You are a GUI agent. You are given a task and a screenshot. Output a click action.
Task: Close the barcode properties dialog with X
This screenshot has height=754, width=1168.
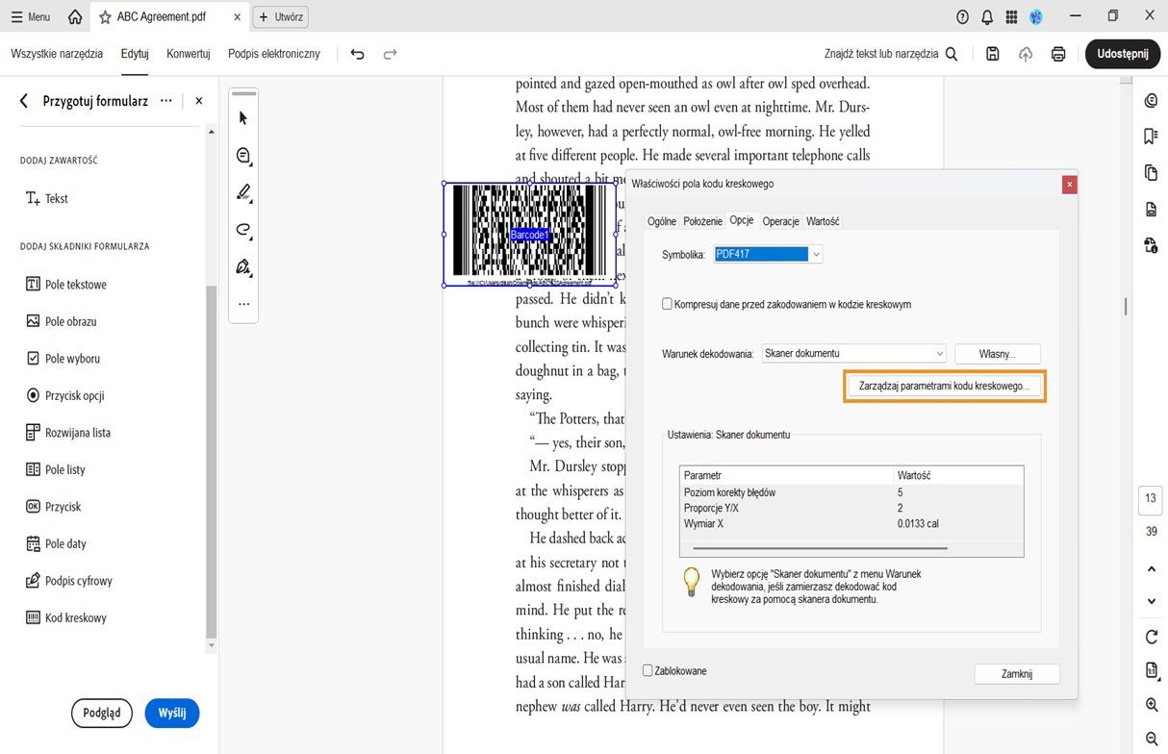[x=1069, y=185]
